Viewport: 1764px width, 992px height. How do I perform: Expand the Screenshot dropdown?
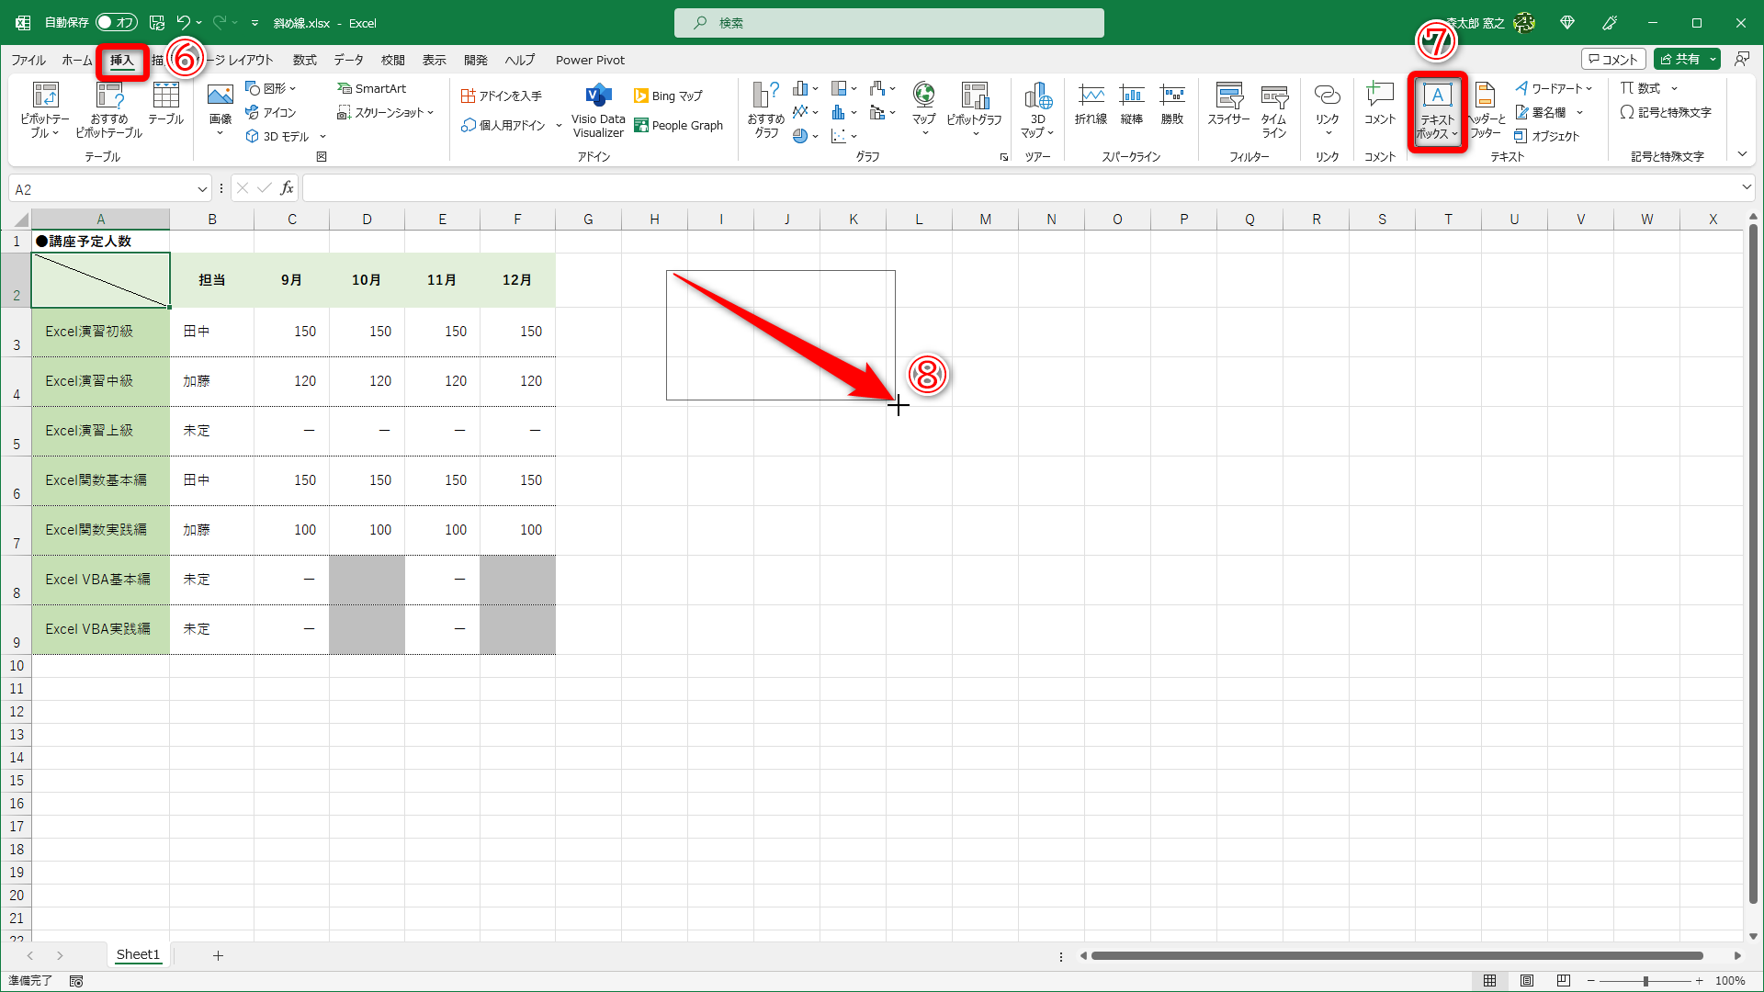[x=386, y=113]
